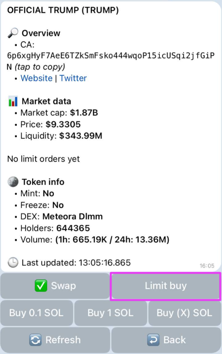Click the return arrow Back icon
Screen dimensions: 222x354
[153, 340]
